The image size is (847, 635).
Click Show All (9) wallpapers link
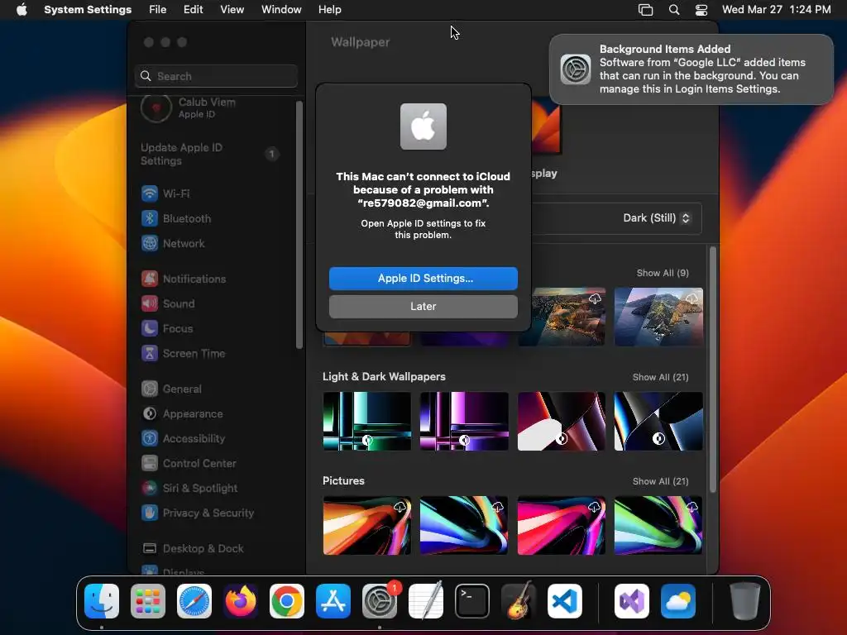coord(663,273)
